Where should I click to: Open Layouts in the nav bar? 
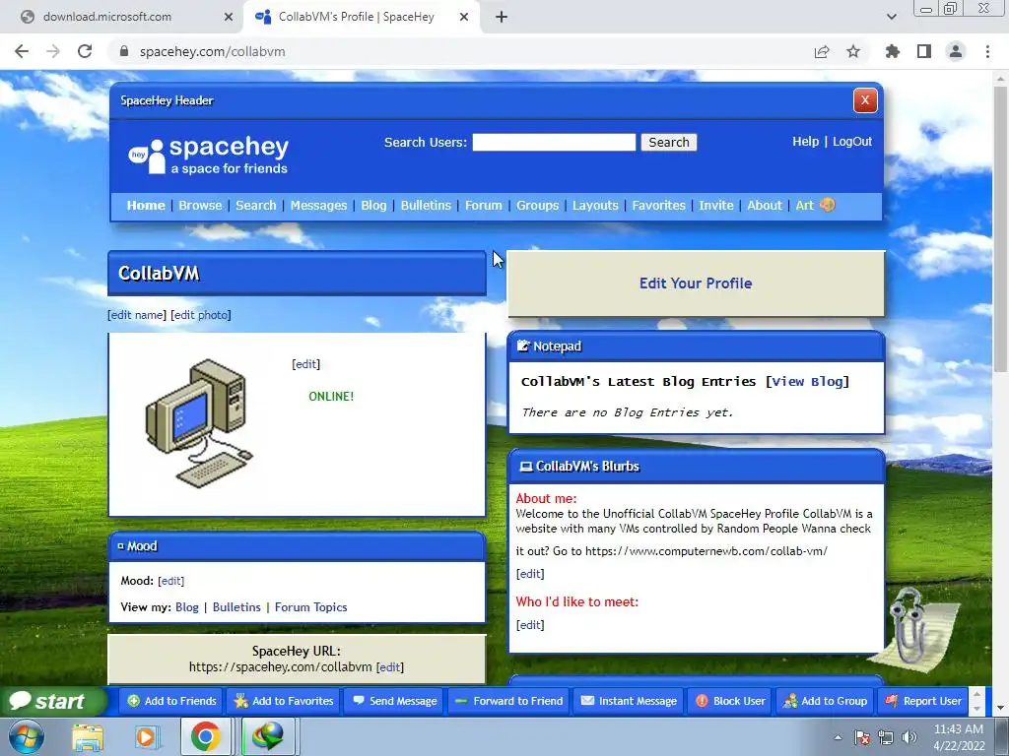pyautogui.click(x=595, y=205)
